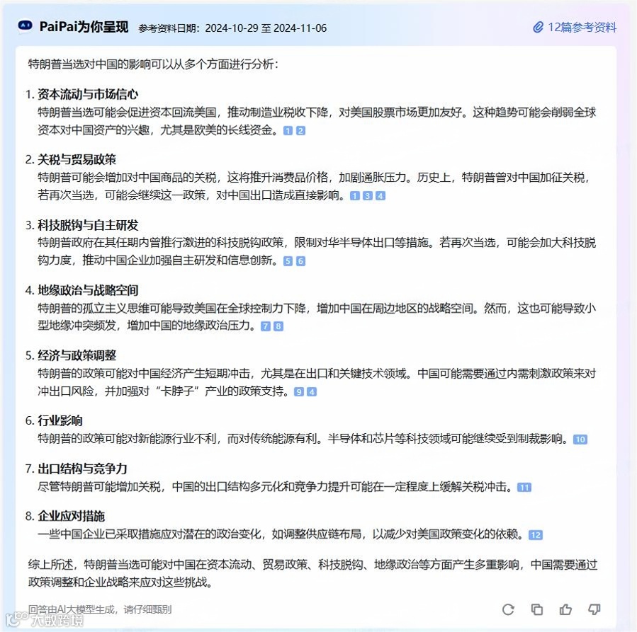
Task: Open citation 8 under 地缘政治与战略空间
Action: point(278,326)
